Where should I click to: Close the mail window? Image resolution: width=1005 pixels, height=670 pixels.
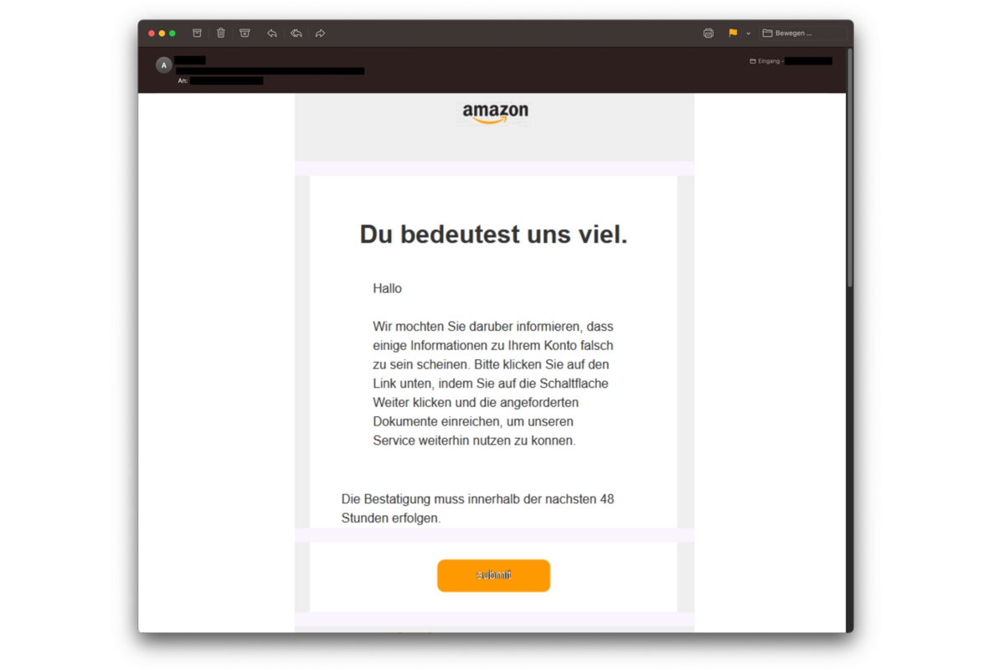[x=152, y=33]
